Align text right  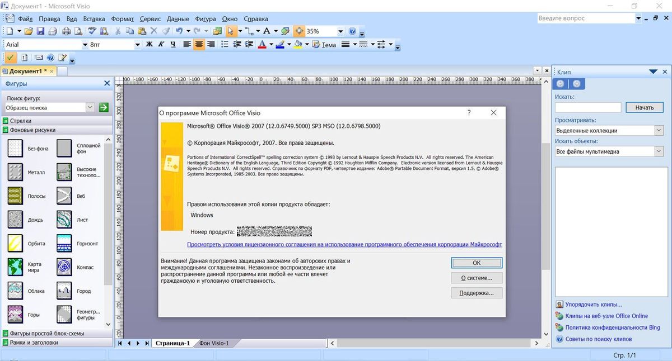click(x=211, y=44)
